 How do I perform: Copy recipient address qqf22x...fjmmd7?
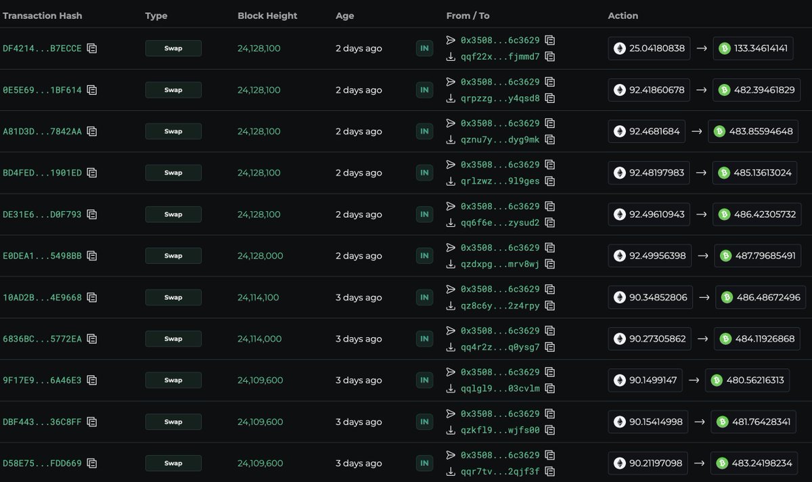[x=550, y=57]
